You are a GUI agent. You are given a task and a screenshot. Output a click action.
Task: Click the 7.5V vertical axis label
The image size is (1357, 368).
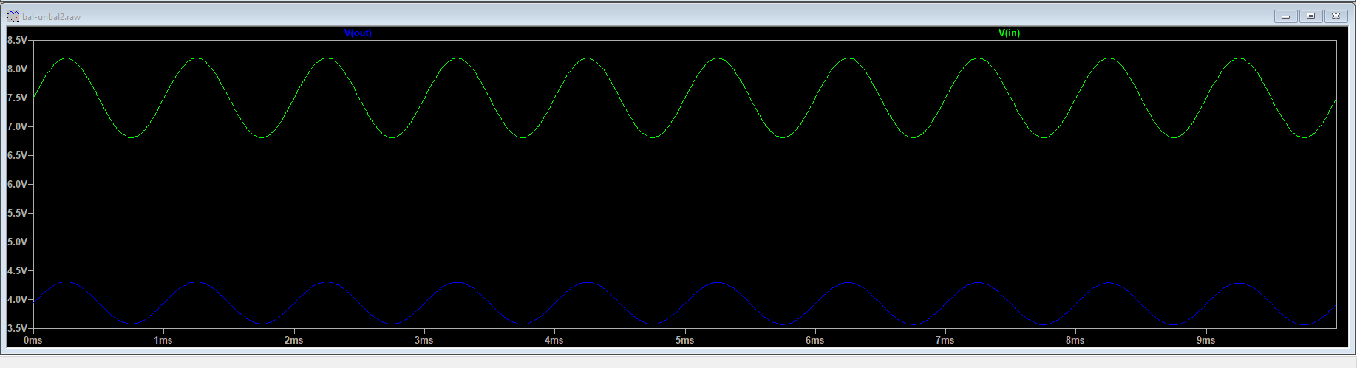coord(17,98)
